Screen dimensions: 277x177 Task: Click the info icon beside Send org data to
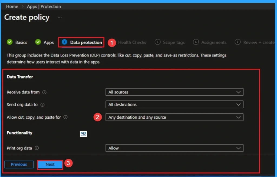click(43, 105)
